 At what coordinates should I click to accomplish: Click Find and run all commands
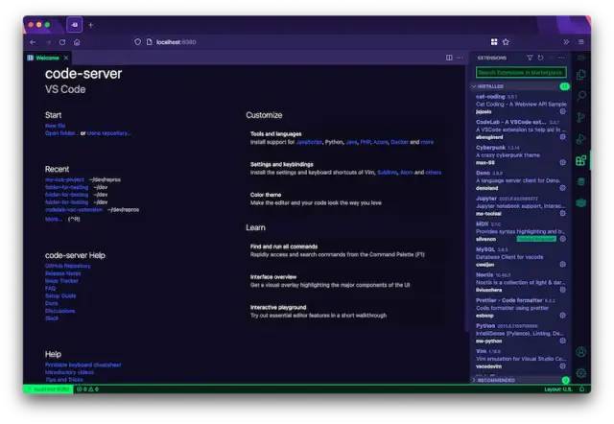point(346,250)
